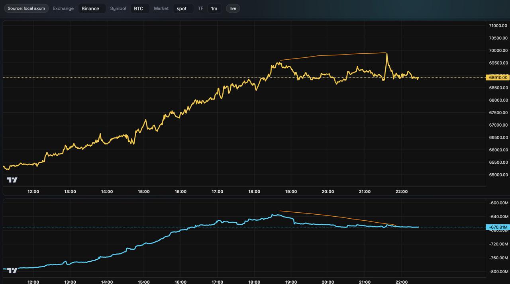Click 18:00 on the price chart time axis
Image resolution: width=510 pixels, height=284 pixels.
[x=254, y=192]
